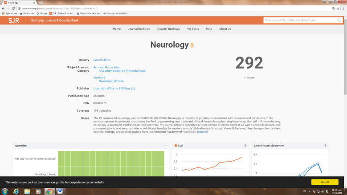Dismiss cookie notice with Got it! button
The image size is (347, 195).
point(325,182)
